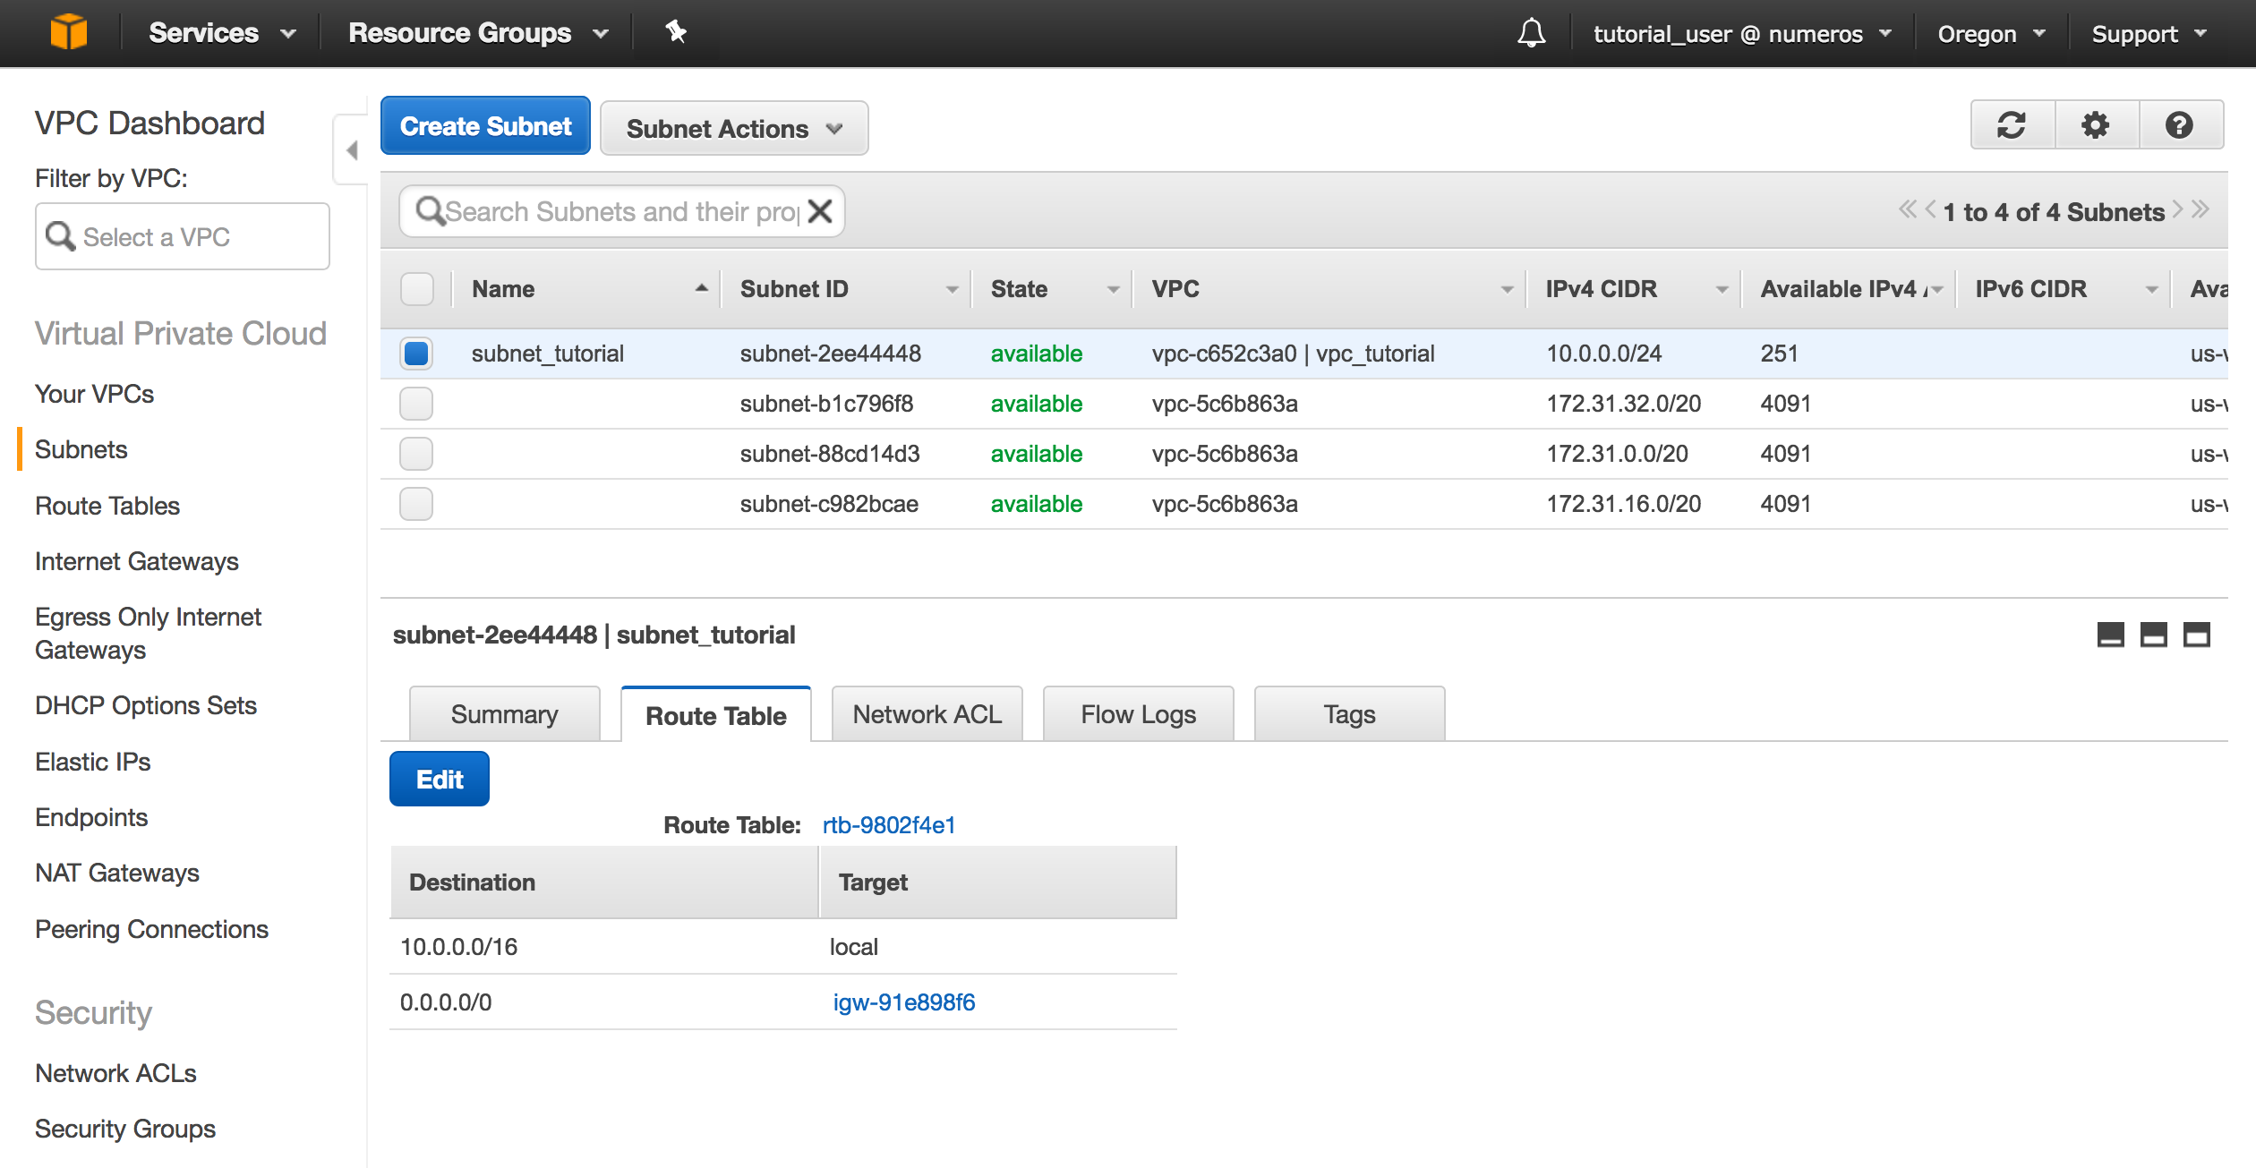Viewport: 2256px width, 1168px height.
Task: Toggle the select-all header checkbox
Action: coord(416,289)
